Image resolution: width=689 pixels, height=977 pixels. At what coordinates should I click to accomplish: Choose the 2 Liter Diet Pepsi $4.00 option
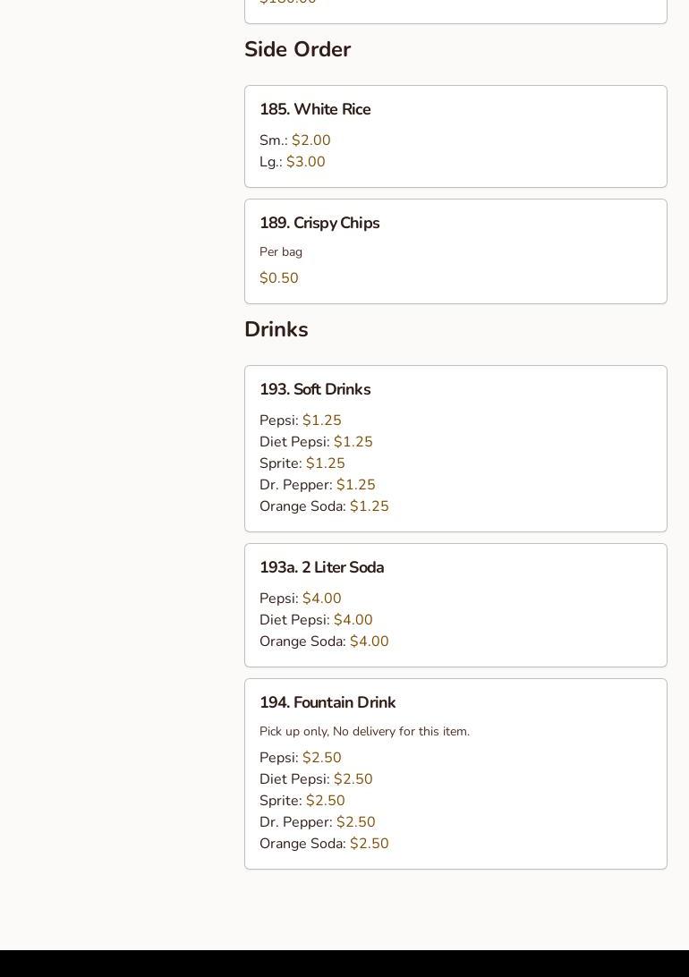(316, 620)
